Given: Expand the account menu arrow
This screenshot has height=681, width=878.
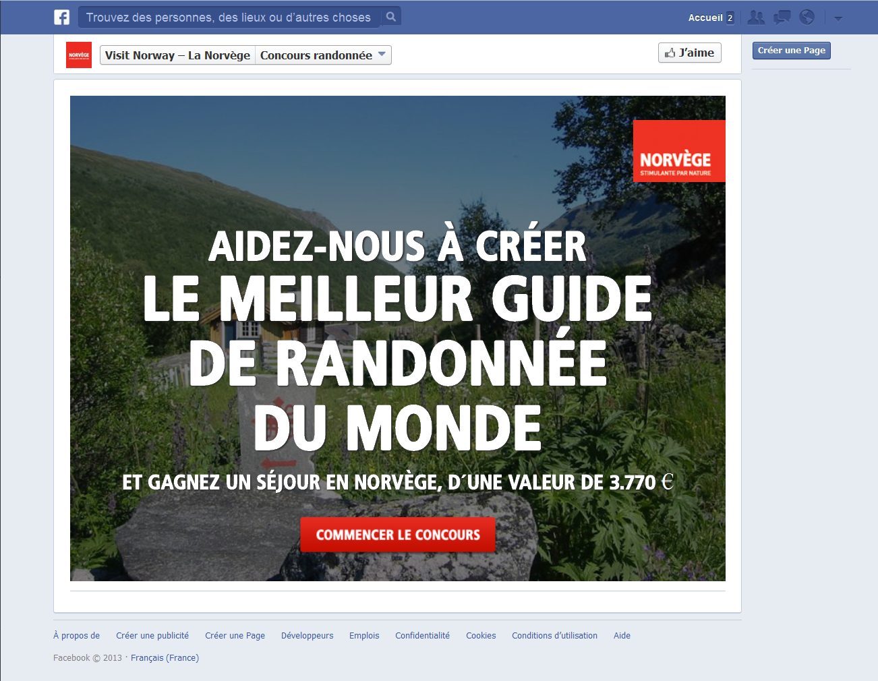Looking at the screenshot, I should click(838, 18).
